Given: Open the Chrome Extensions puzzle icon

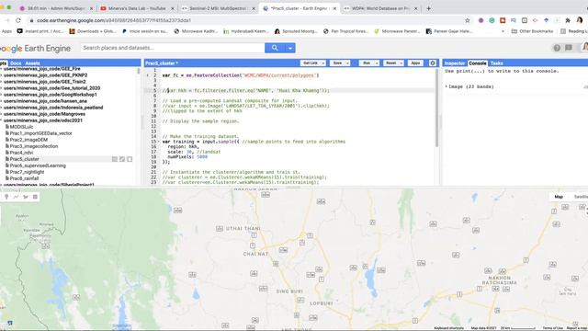Looking at the screenshot, I should click(x=568, y=20).
